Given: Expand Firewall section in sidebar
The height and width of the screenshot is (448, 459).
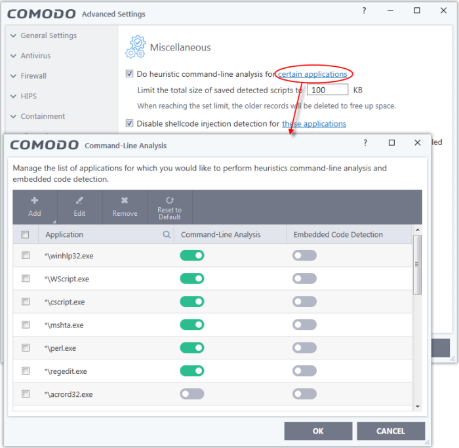Looking at the screenshot, I should coord(28,76).
